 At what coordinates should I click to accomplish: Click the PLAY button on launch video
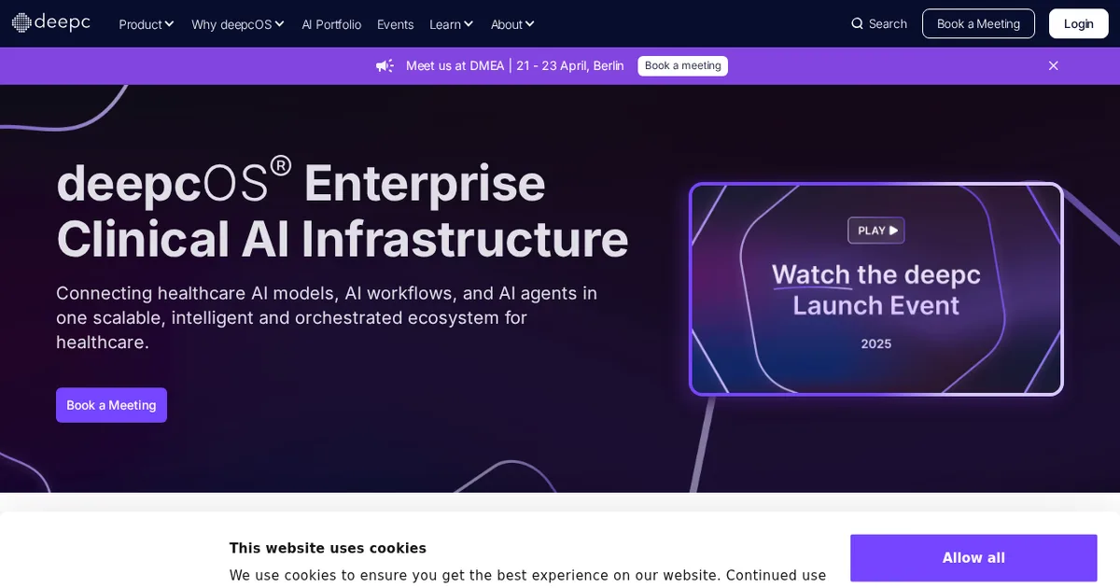point(875,231)
